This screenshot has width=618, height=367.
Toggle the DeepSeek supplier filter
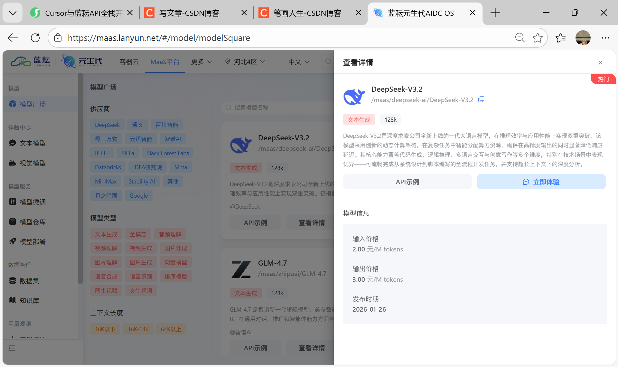click(x=107, y=125)
